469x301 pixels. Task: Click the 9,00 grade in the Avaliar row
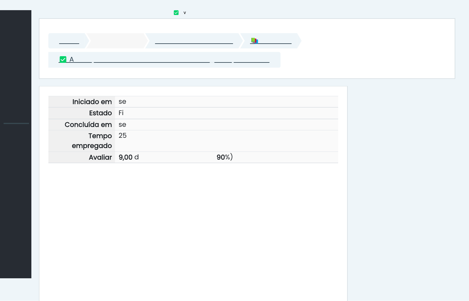125,157
